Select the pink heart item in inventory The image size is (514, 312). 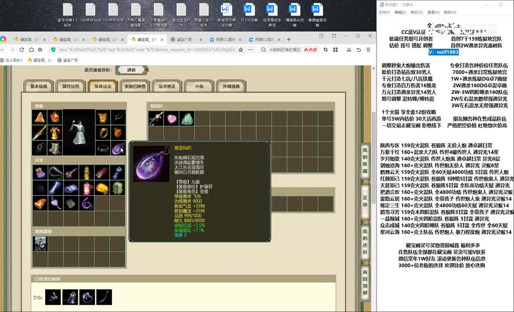[x=172, y=119]
